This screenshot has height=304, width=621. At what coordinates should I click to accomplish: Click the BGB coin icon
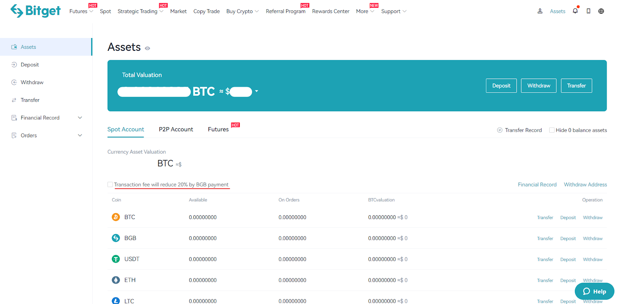tap(116, 238)
